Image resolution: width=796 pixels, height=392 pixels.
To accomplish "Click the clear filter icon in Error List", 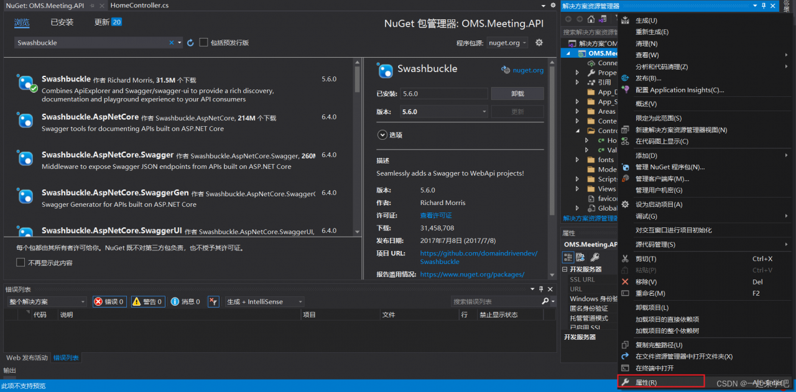I will pos(213,301).
